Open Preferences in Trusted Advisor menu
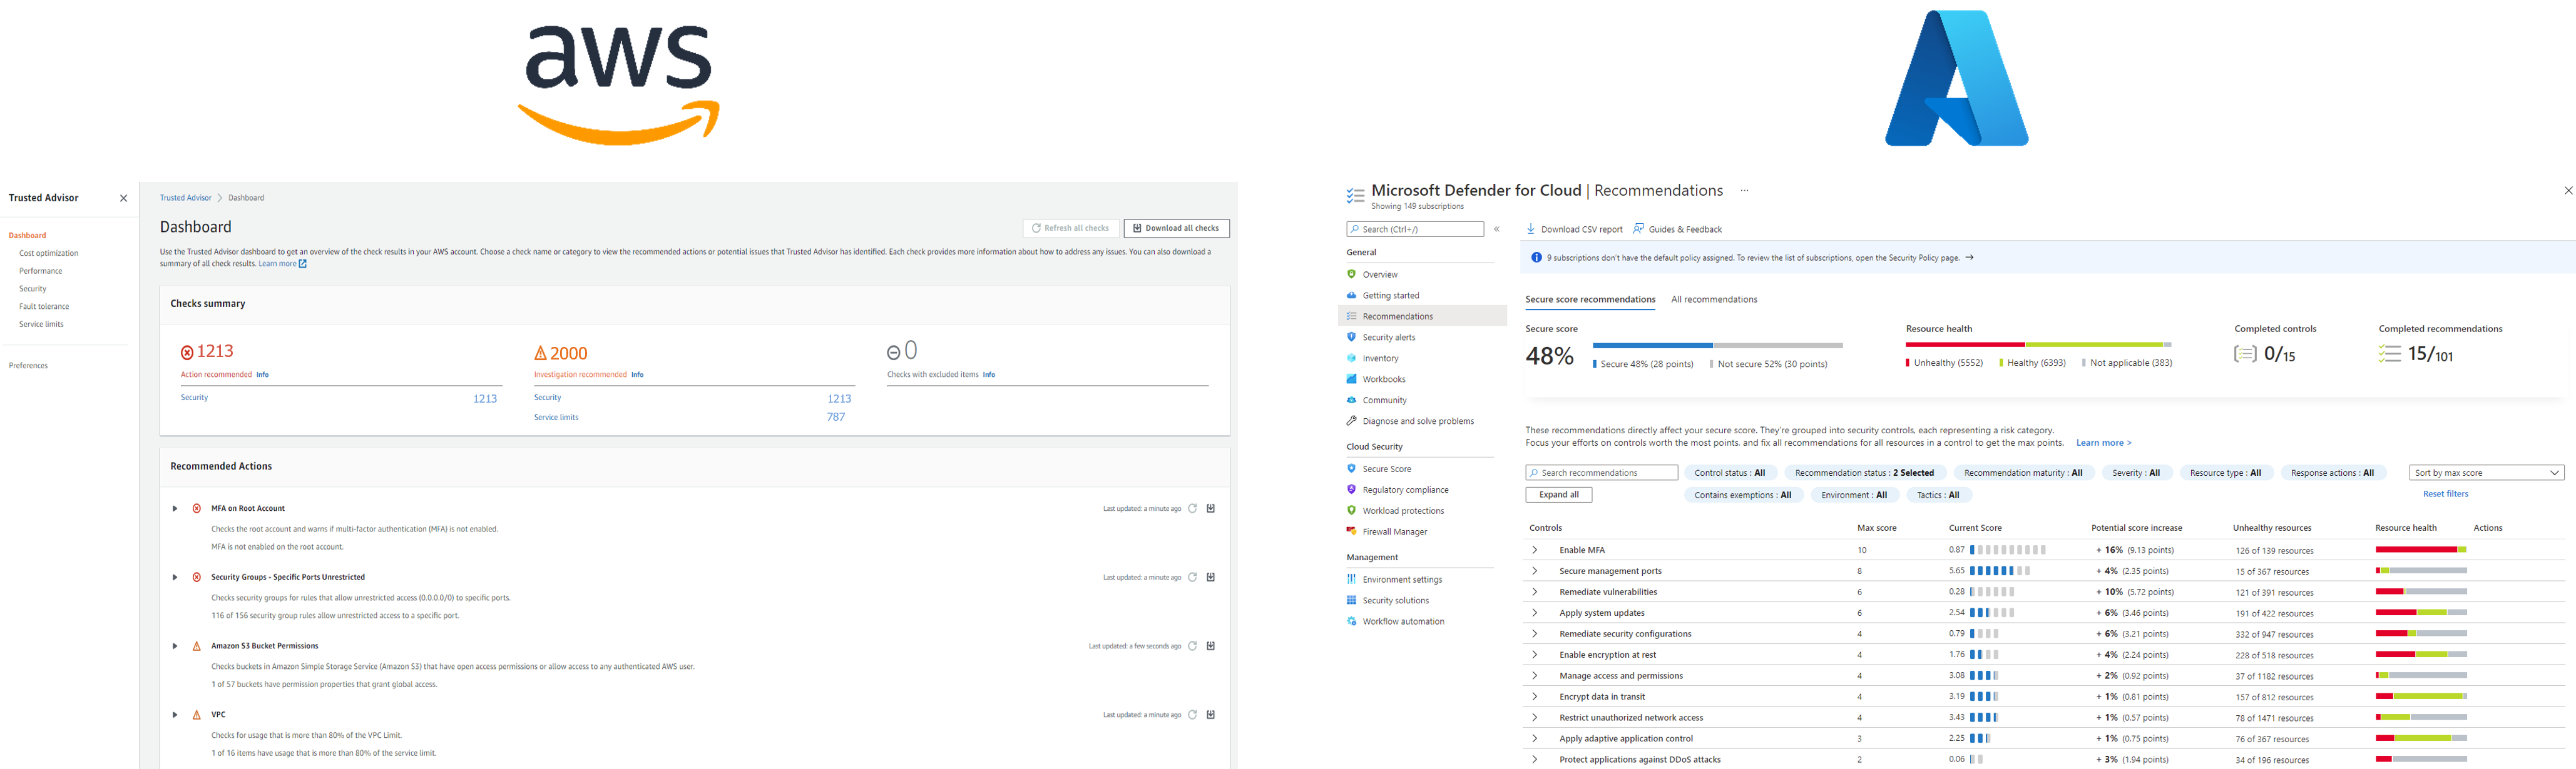 tap(28, 366)
